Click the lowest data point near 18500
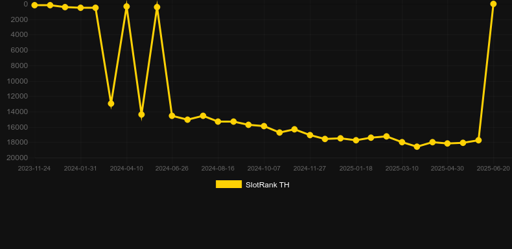 (417, 147)
